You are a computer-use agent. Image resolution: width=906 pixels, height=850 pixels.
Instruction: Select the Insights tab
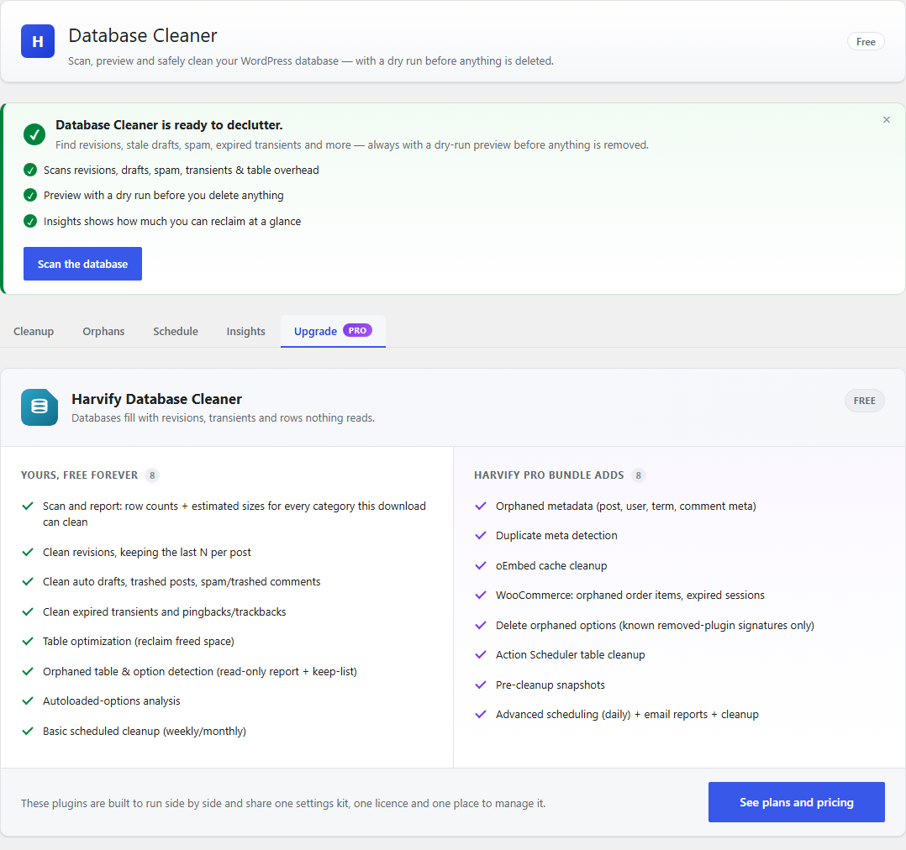pyautogui.click(x=245, y=332)
